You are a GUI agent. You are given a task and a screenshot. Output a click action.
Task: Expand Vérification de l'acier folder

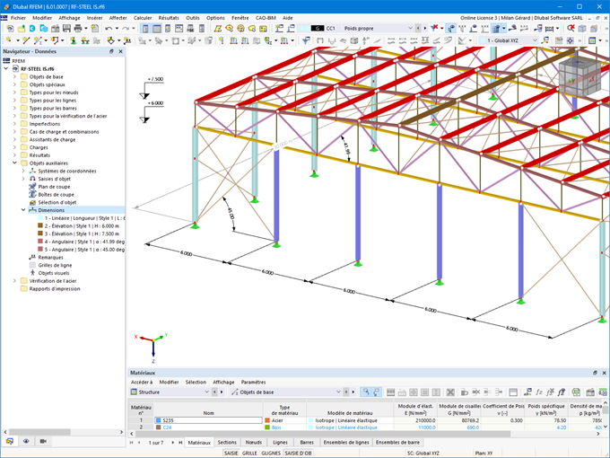tap(14, 280)
